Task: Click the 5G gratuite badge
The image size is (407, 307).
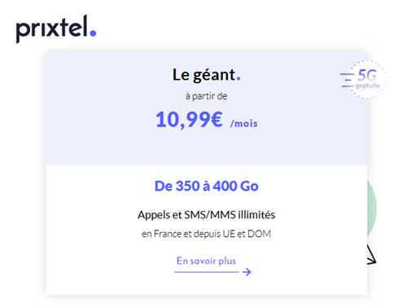Action: [364, 79]
